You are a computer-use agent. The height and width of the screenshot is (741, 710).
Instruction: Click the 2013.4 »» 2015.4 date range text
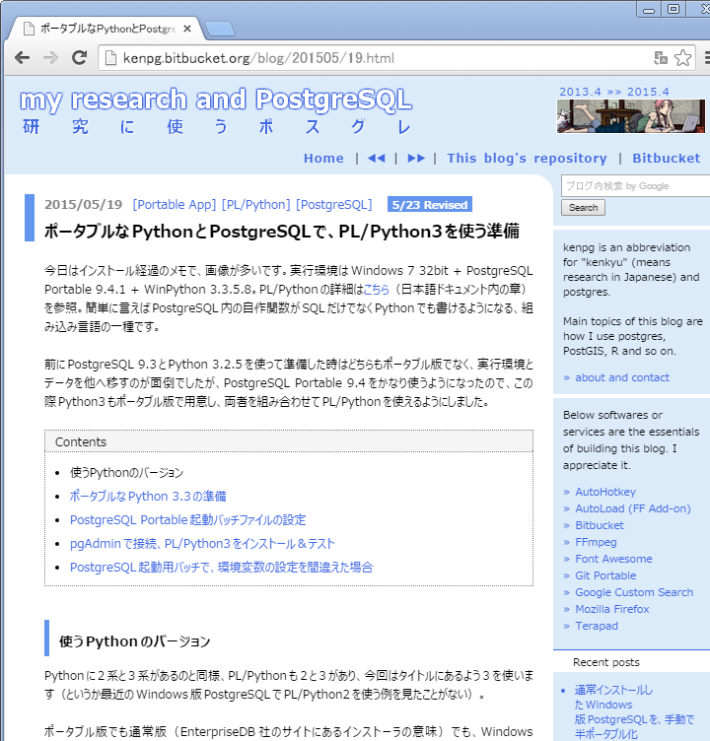614,92
